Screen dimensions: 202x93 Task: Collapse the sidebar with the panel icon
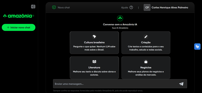tap(33, 7)
